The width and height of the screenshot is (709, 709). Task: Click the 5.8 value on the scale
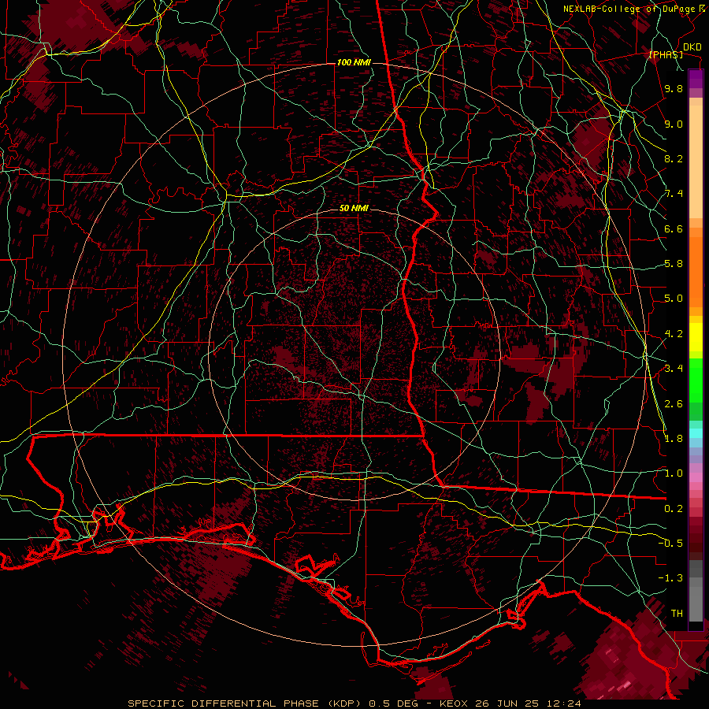[x=674, y=264]
